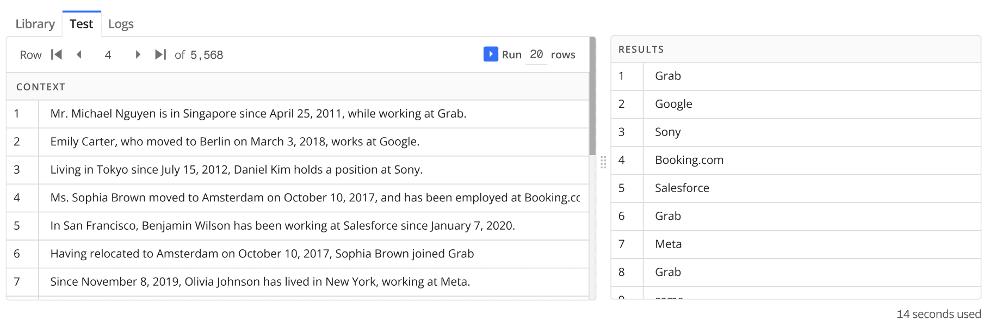Image resolution: width=990 pixels, height=332 pixels.
Task: Grab the panel divider handle
Action: 603,162
